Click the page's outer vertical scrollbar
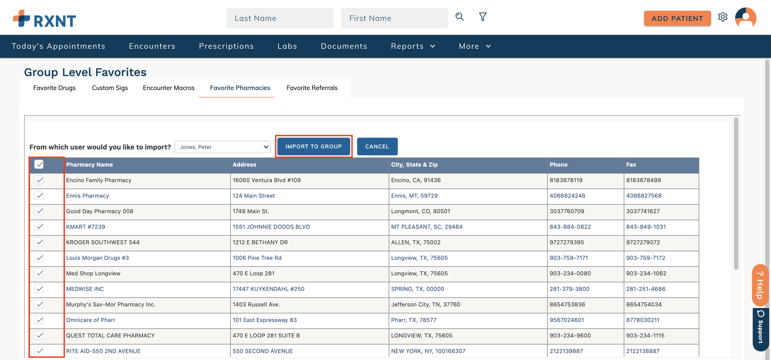 click(767, 210)
